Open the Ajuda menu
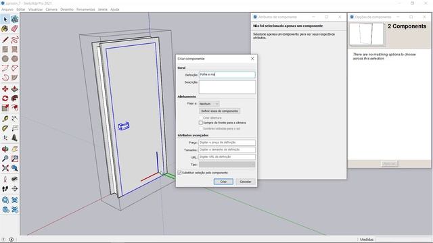The width and height of the screenshot is (433, 243). 114,9
